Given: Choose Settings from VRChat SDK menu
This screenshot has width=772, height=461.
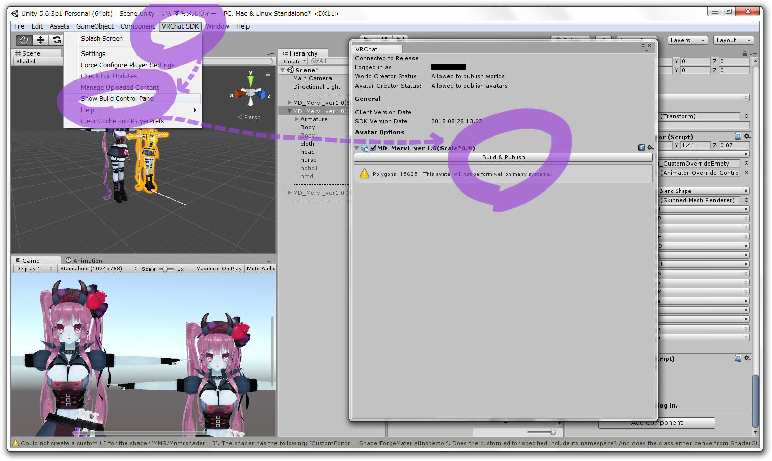Looking at the screenshot, I should (132, 54).
